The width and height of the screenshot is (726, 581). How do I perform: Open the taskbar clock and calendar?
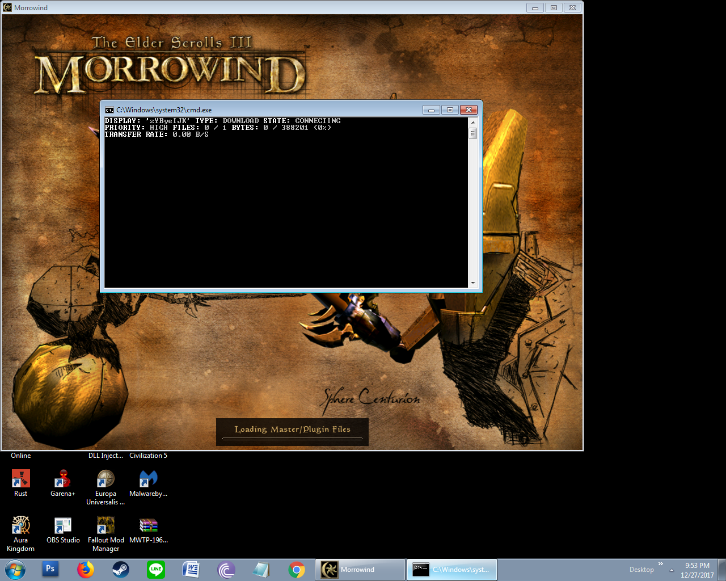tap(697, 570)
